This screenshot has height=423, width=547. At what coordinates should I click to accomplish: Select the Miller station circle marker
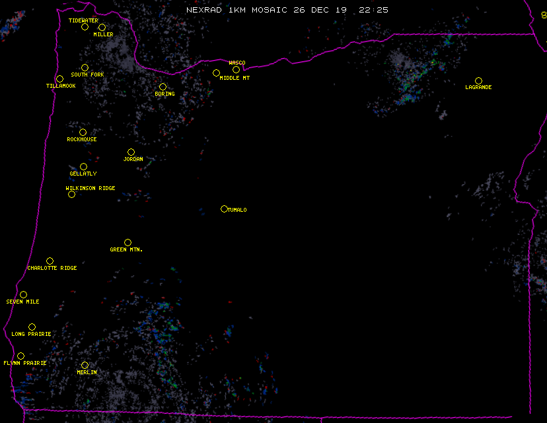point(102,28)
